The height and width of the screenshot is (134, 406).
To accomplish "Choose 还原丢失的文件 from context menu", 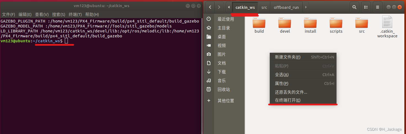I will (x=303, y=92).
